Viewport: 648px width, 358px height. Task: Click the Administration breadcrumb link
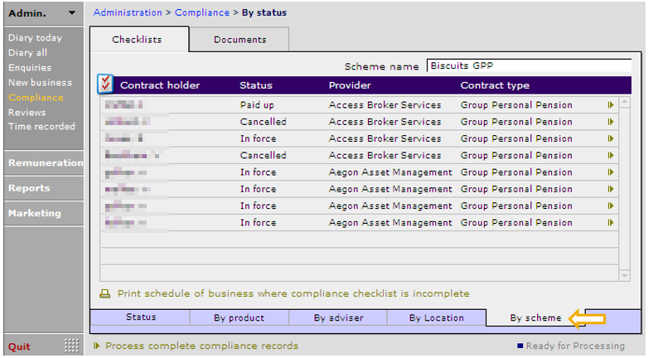128,12
